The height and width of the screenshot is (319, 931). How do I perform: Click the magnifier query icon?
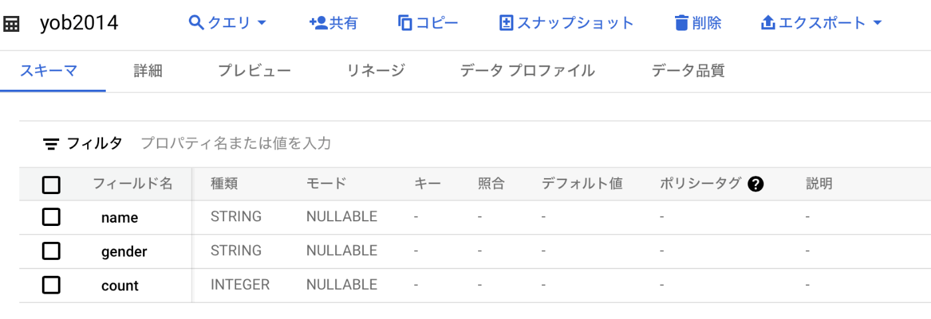196,23
